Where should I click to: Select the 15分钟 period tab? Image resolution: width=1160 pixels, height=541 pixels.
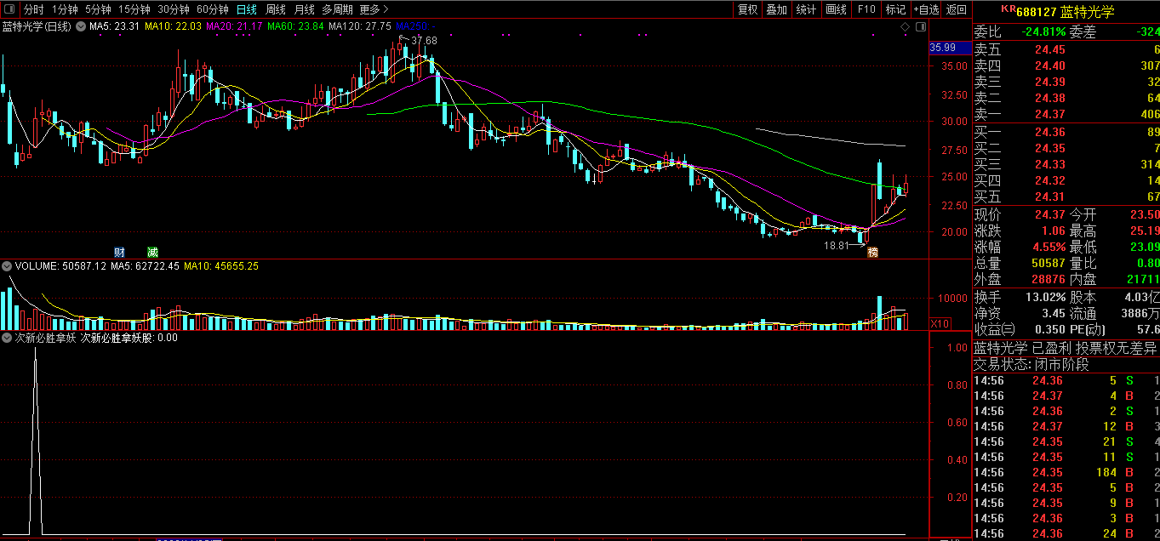(134, 9)
